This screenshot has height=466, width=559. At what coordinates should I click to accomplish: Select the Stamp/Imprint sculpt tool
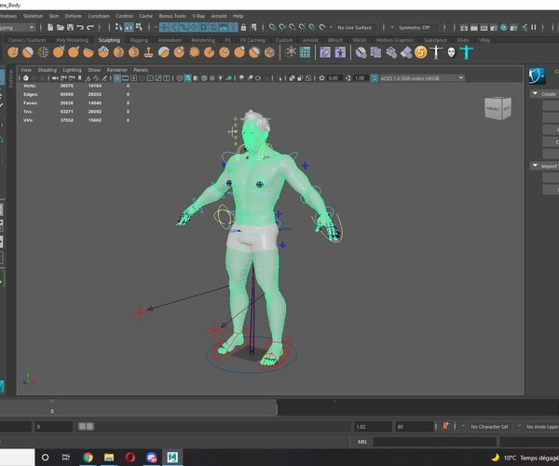click(x=149, y=52)
